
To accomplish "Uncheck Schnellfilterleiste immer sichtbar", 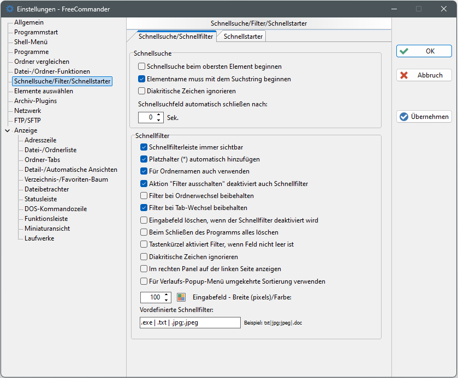I will 144,147.
